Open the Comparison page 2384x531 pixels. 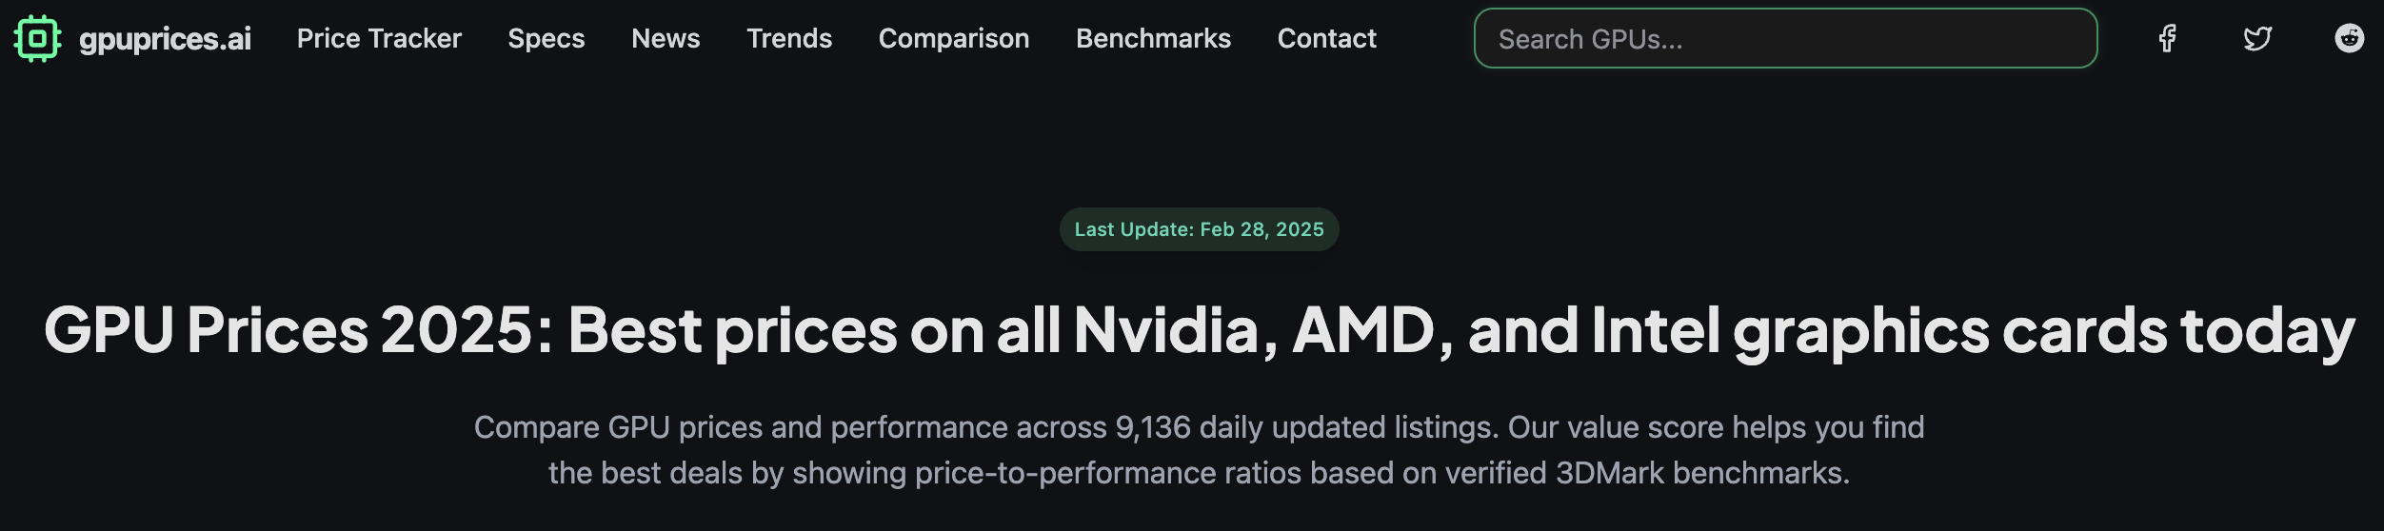(x=954, y=39)
